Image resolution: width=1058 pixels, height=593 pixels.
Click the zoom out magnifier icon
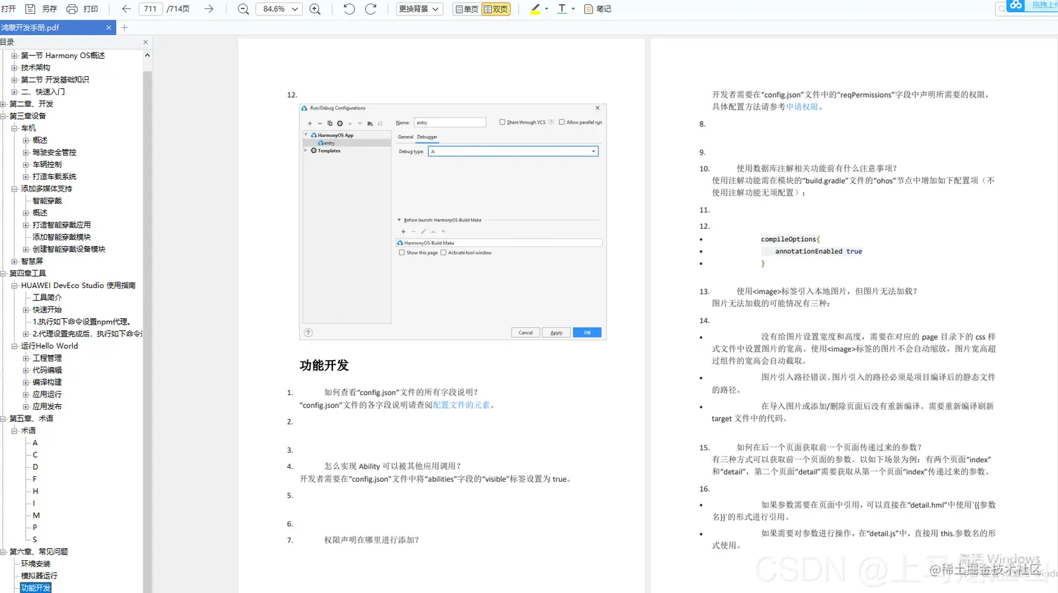[x=243, y=9]
